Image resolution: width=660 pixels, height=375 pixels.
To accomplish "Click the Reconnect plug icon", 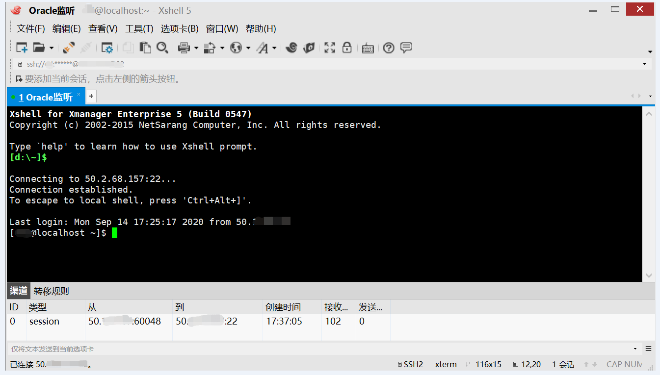I will (x=69, y=48).
